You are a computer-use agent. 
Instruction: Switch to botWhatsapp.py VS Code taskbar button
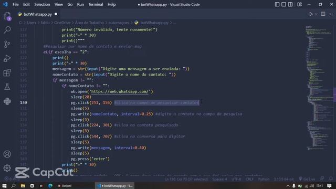point(114,185)
